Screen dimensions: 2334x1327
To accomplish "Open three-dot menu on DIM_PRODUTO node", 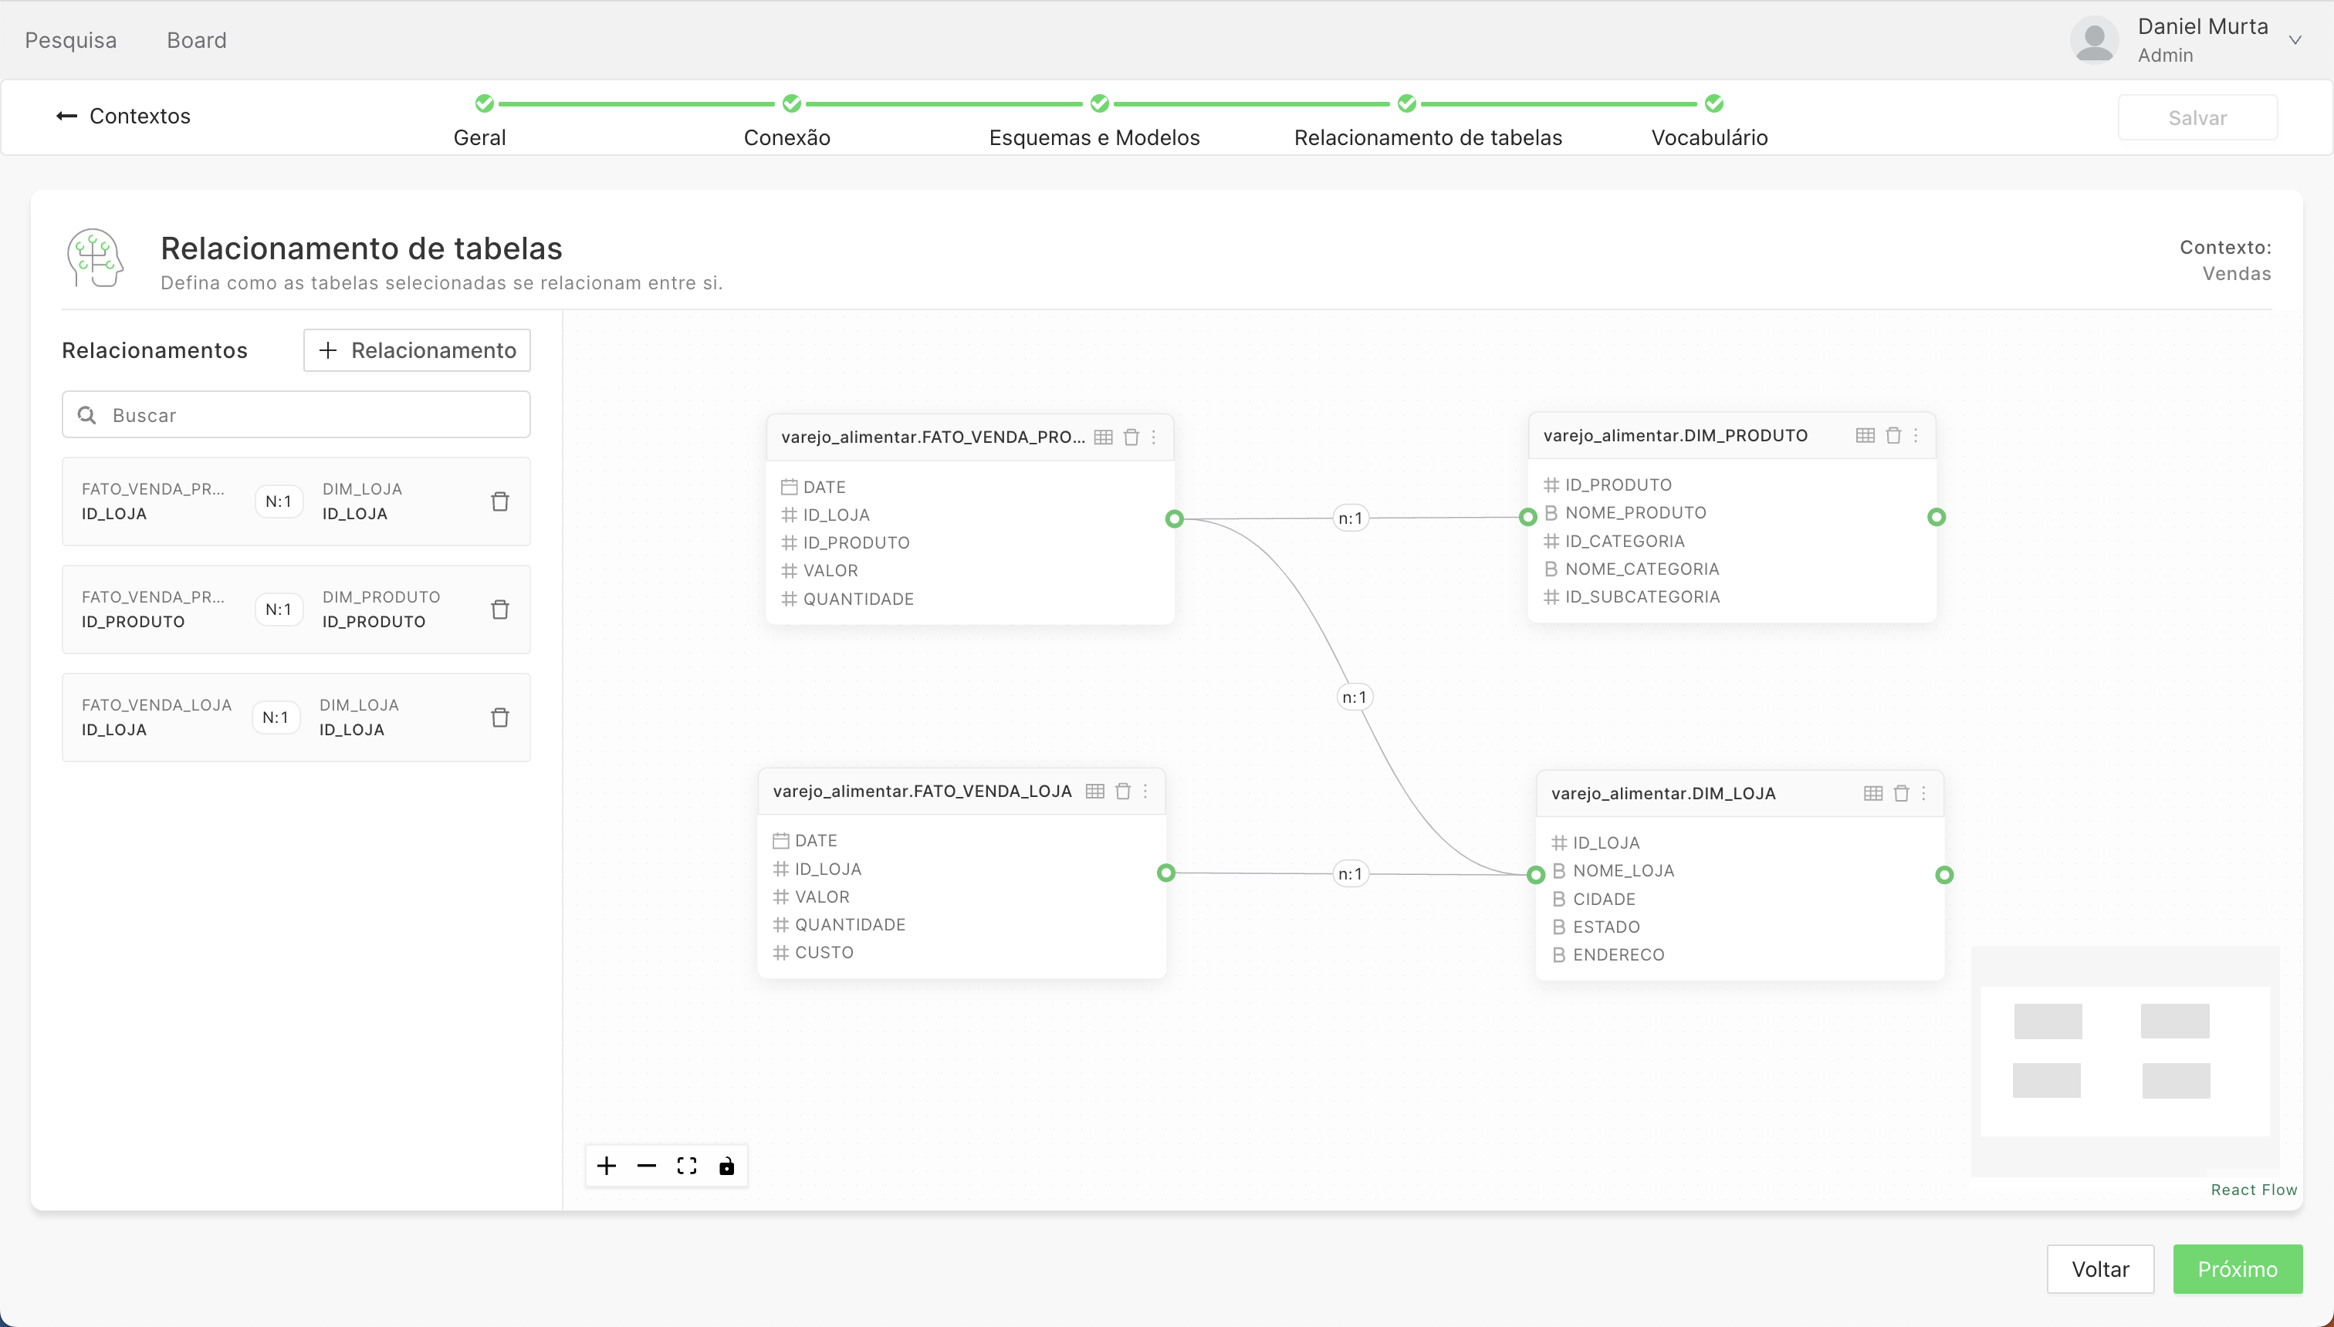I will 1916,436.
